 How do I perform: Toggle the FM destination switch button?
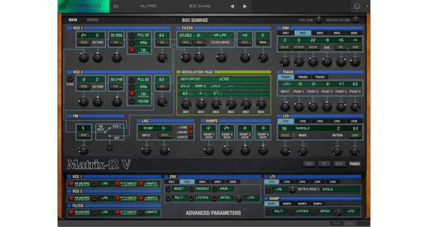109,148
